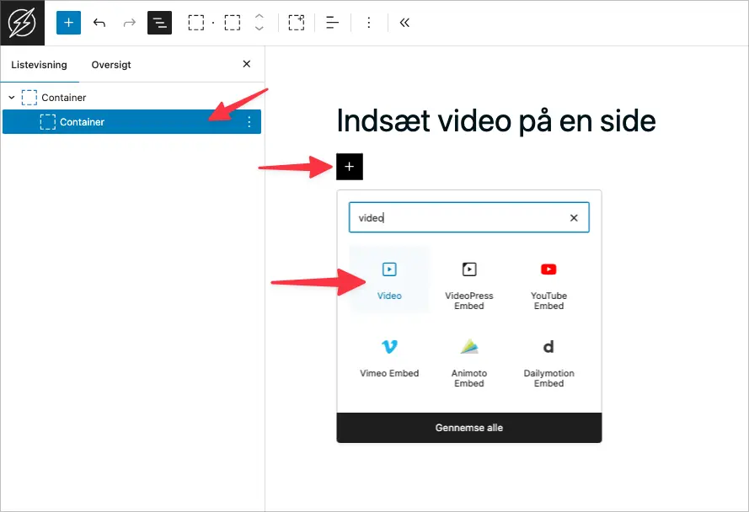Image resolution: width=749 pixels, height=512 pixels.
Task: Open the toolbar three-dot options menu
Action: 368,23
